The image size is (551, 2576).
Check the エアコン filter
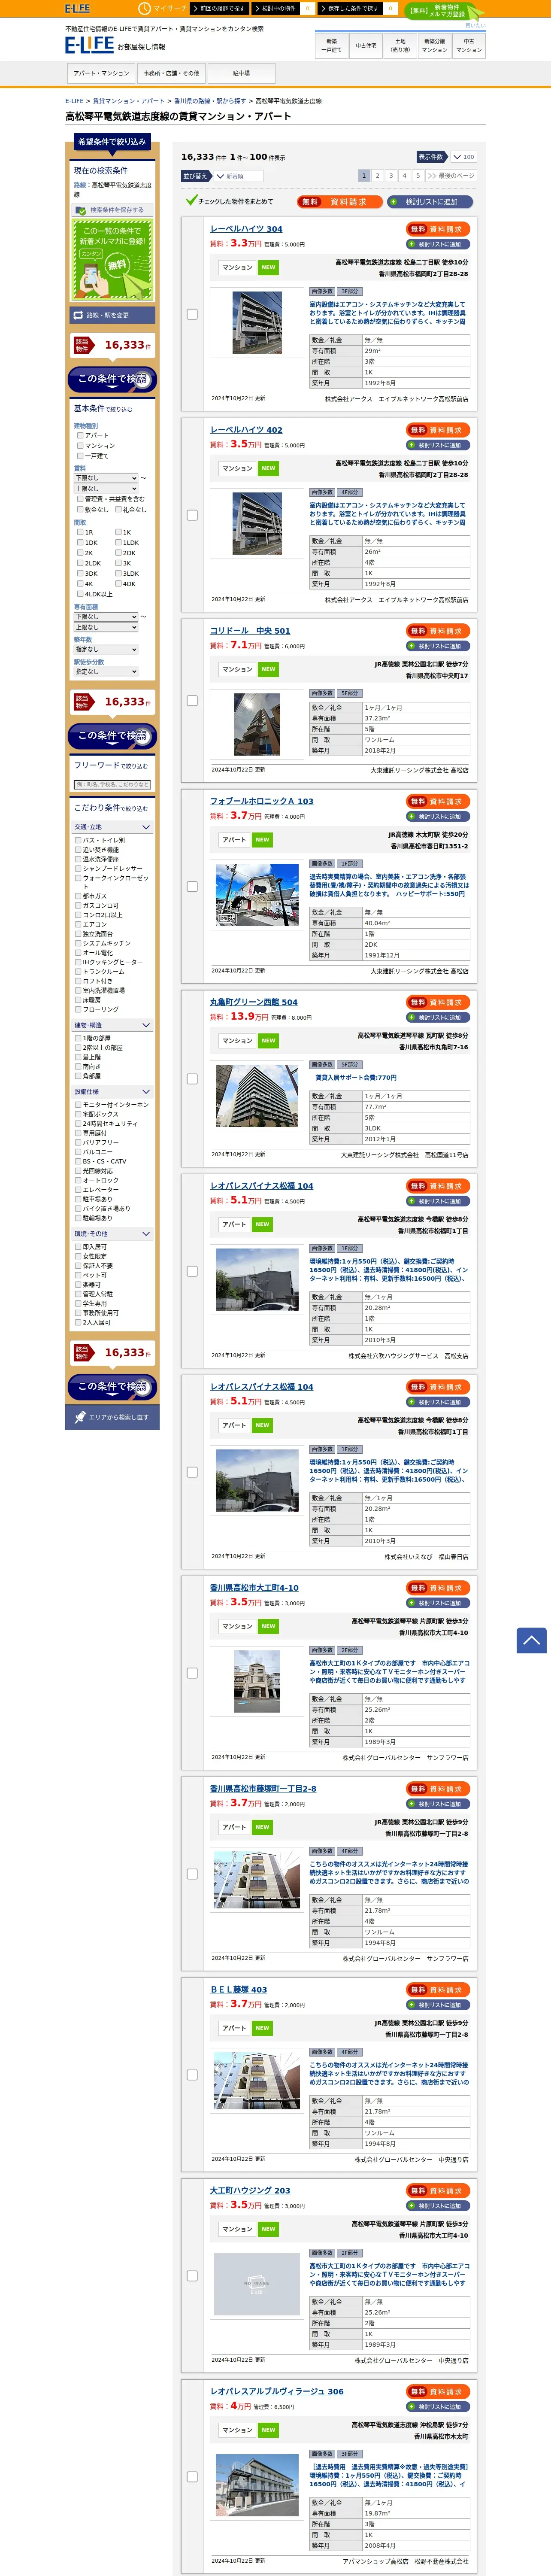pos(78,924)
